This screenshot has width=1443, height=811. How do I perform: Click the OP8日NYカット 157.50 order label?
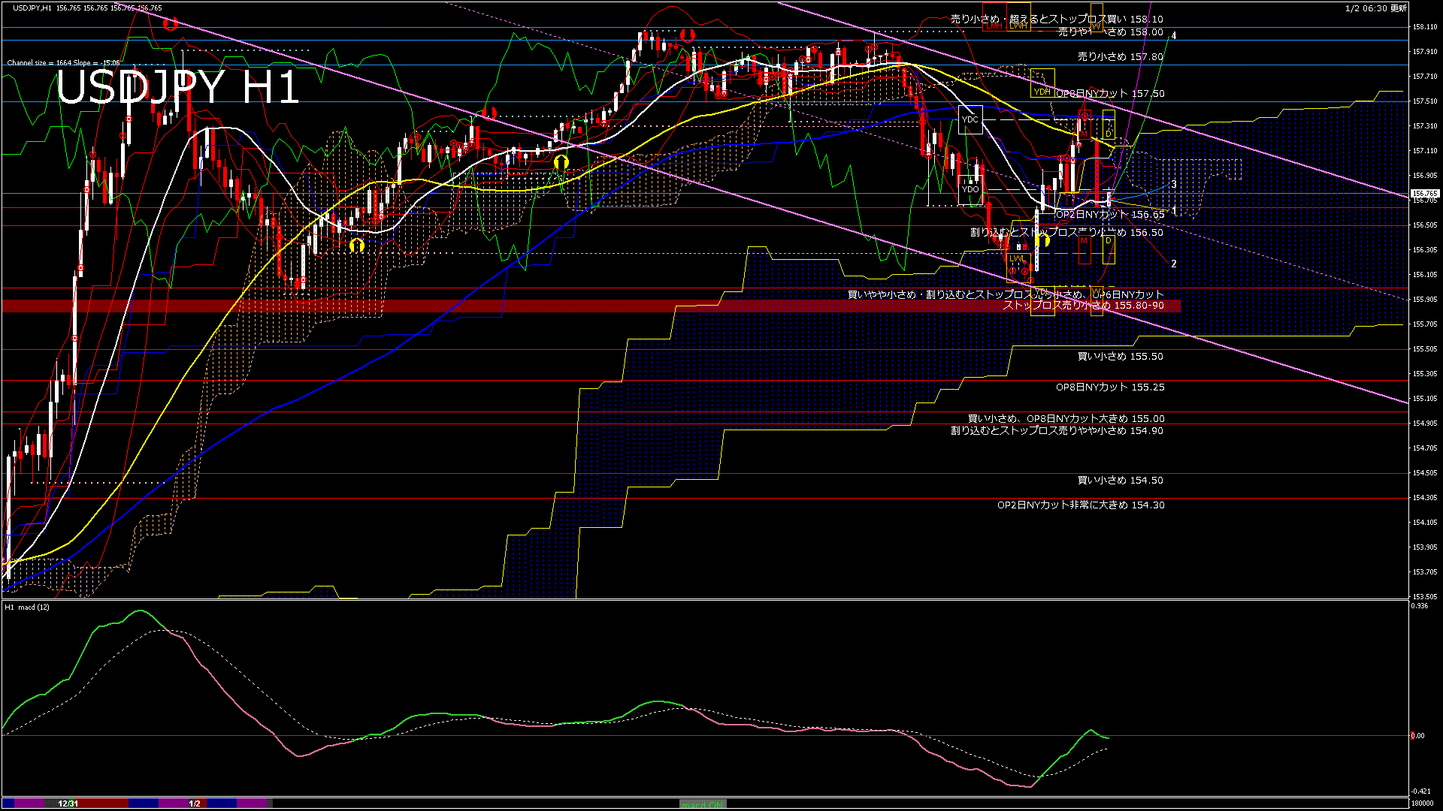coord(1110,94)
